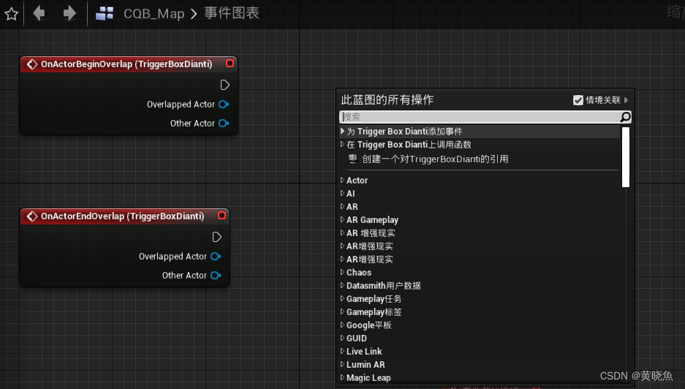The image size is (685, 389).
Task: Click Overlapped Actor pin on OnActorEndOverlap
Action: pyautogui.click(x=216, y=256)
